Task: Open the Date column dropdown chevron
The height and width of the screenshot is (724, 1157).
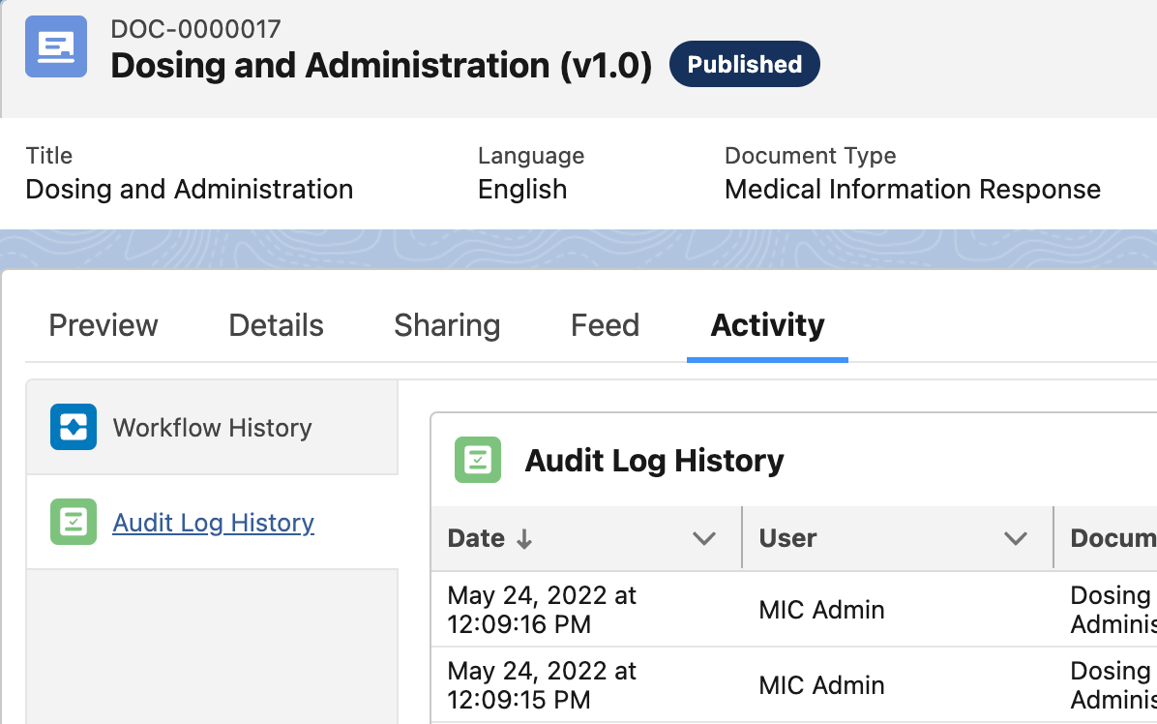Action: pyautogui.click(x=704, y=539)
